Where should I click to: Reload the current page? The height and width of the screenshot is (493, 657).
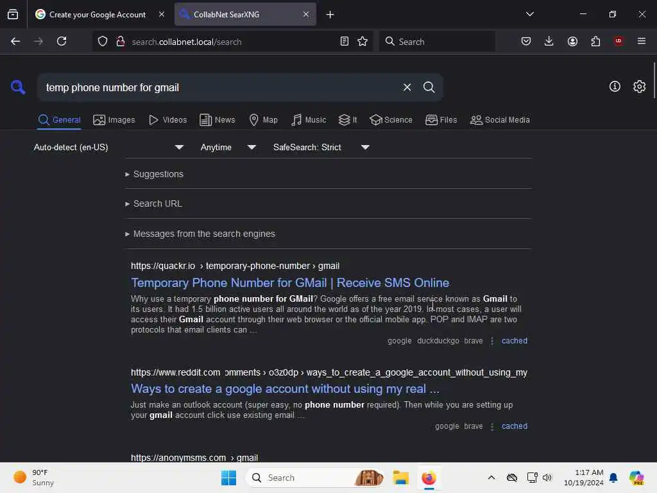62,41
